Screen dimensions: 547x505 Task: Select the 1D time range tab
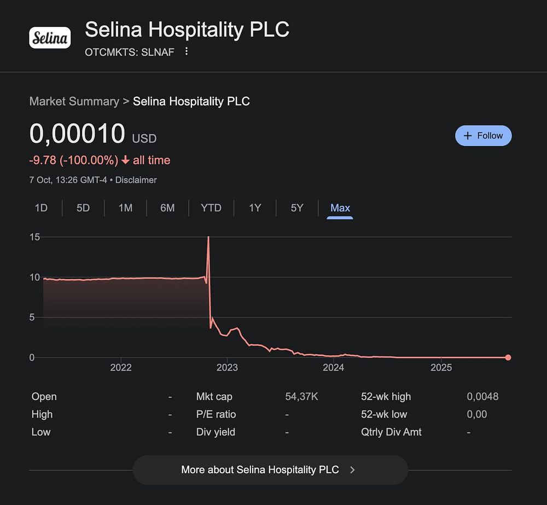41,208
